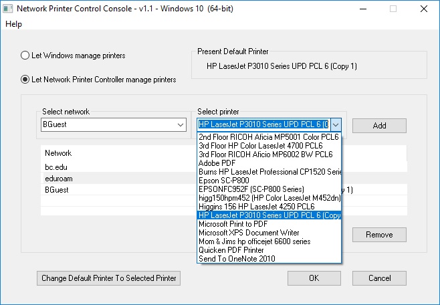The width and height of the screenshot is (440, 305).
Task: Click the Add button
Action: click(379, 126)
